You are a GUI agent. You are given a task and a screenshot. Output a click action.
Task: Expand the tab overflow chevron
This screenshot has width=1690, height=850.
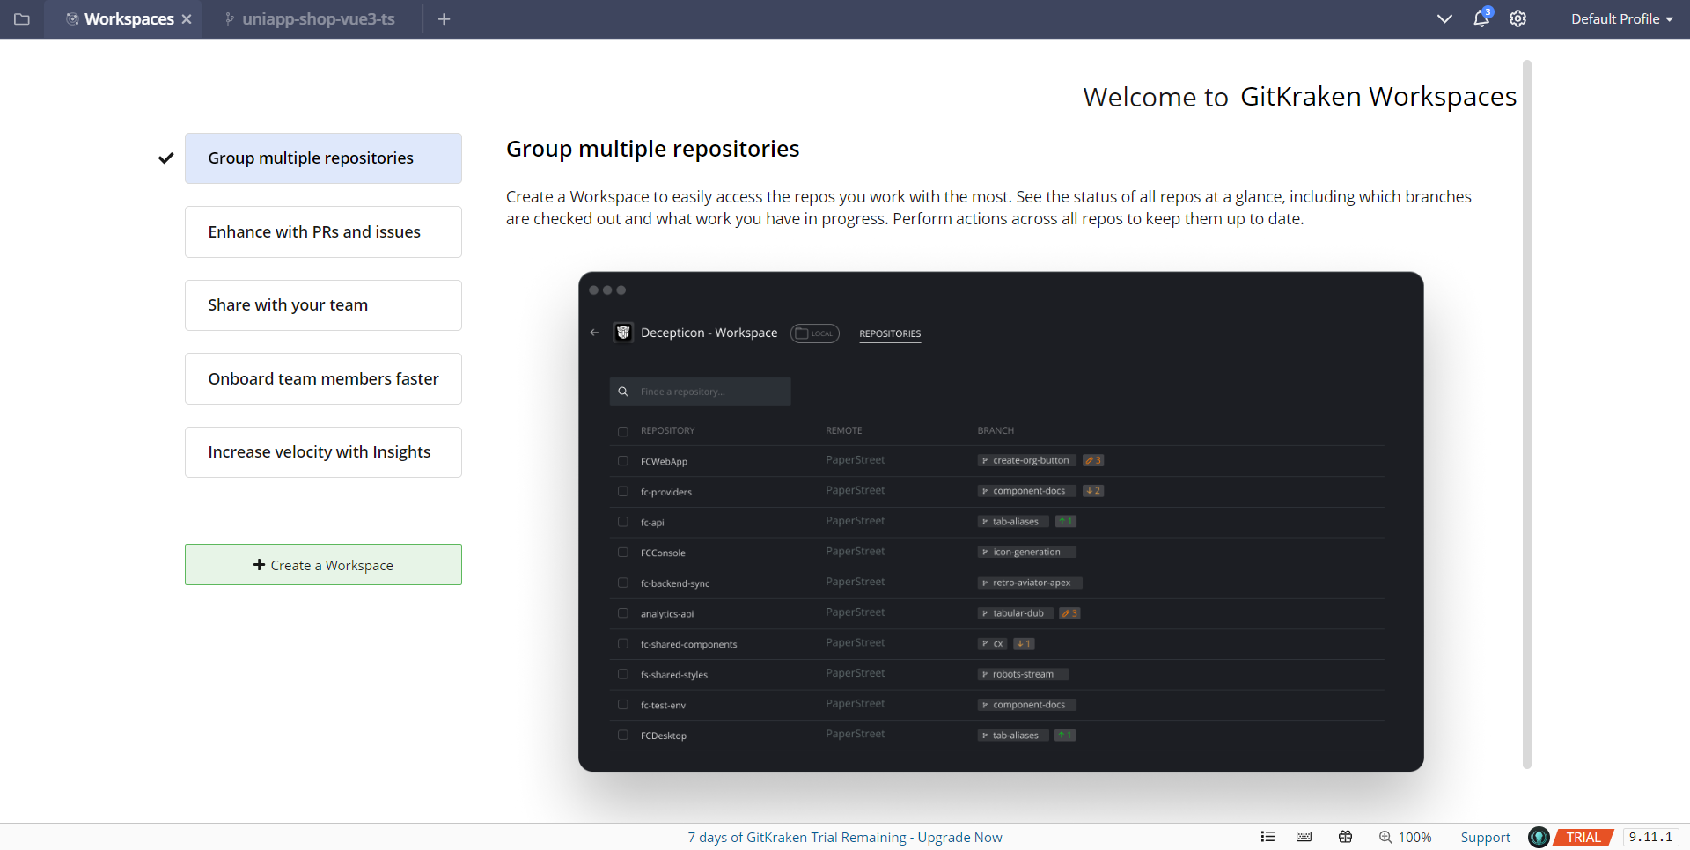click(x=1444, y=18)
